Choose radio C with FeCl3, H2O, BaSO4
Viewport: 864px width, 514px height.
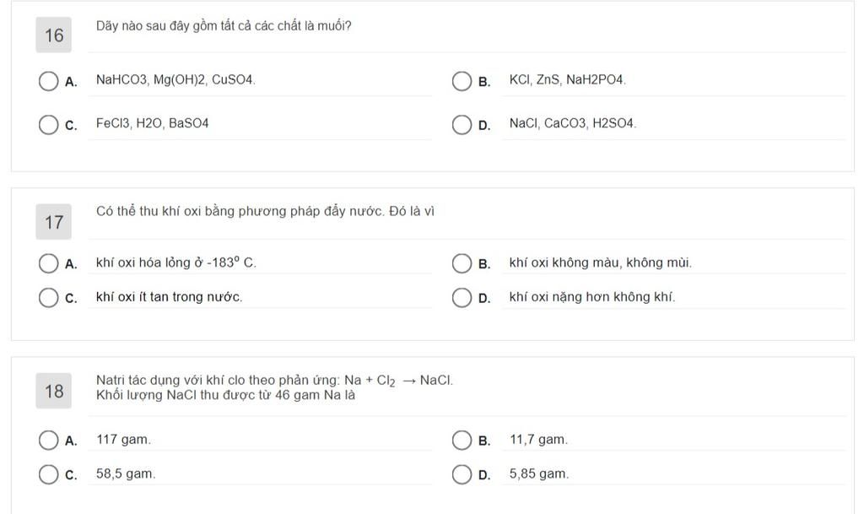click(x=49, y=125)
